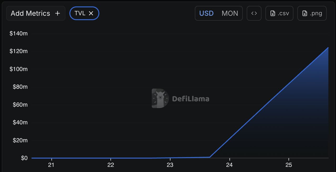Switch chart denomination to USD
The height and width of the screenshot is (172, 336).
point(206,13)
